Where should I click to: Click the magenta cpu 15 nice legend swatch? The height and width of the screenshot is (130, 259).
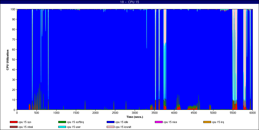tap(159, 122)
